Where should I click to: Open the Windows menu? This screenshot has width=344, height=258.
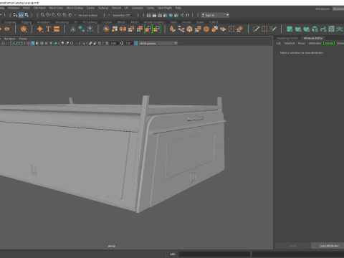pyautogui.click(x=14, y=8)
